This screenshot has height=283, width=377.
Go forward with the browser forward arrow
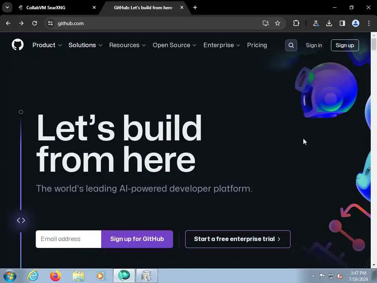(21, 23)
